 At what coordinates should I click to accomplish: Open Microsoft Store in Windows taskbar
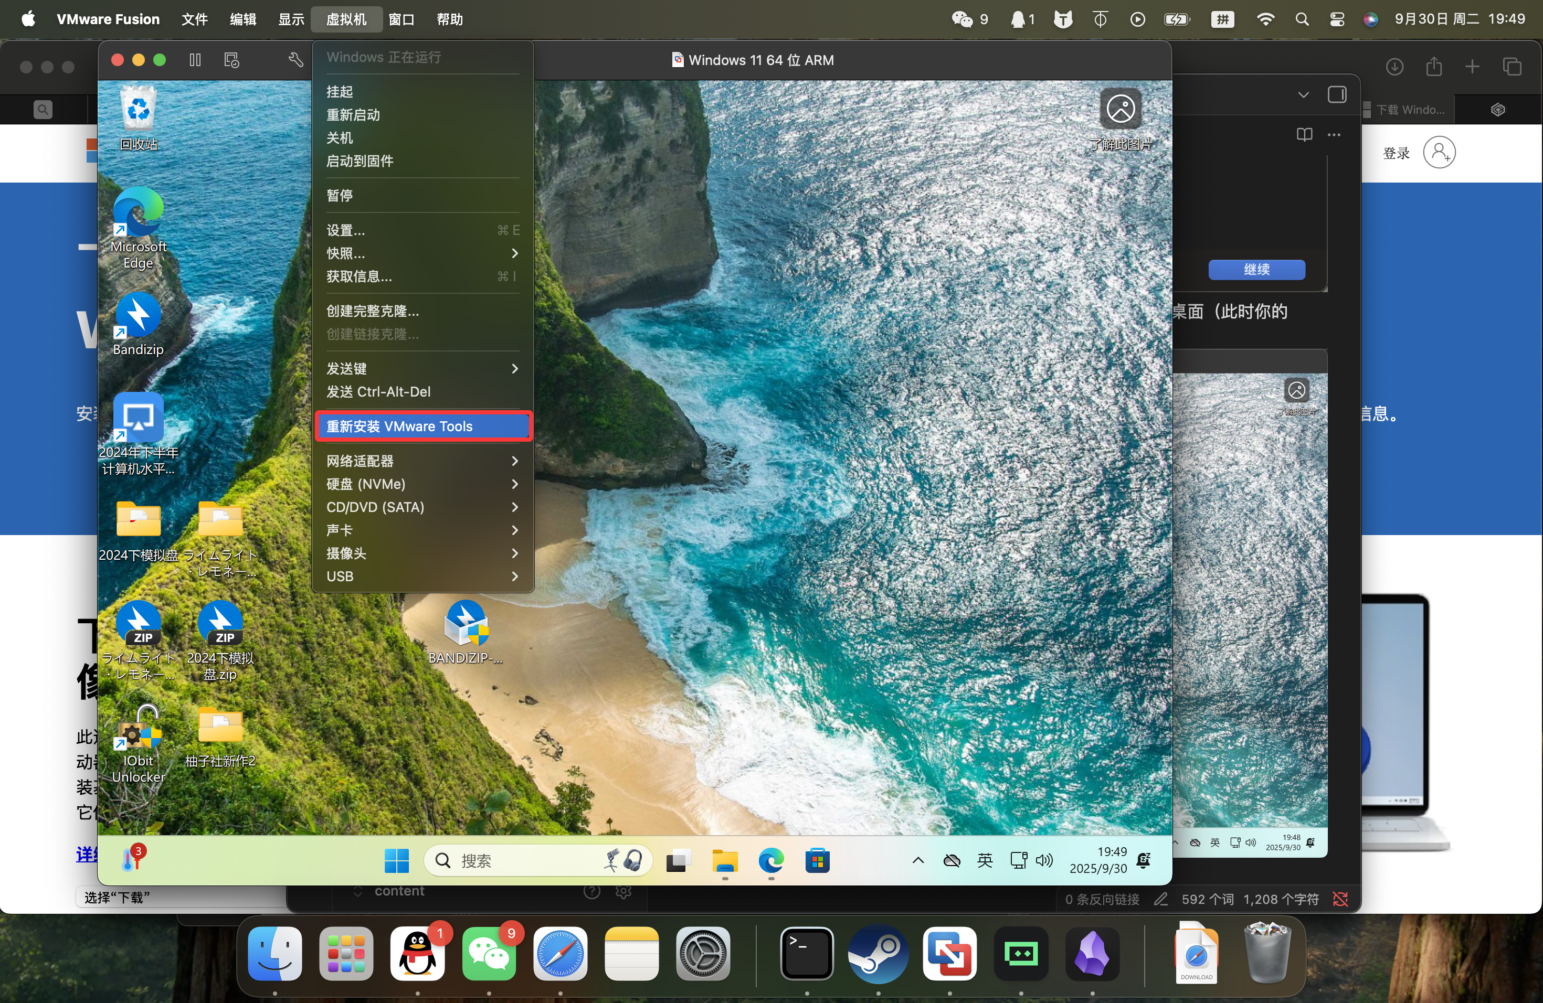pyautogui.click(x=817, y=860)
